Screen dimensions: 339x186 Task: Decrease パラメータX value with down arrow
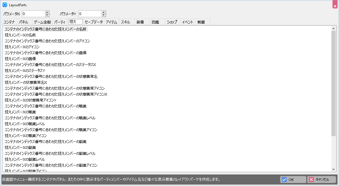(x=47, y=15)
